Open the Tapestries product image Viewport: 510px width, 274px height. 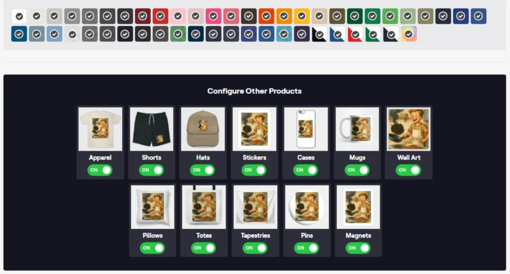coord(255,207)
